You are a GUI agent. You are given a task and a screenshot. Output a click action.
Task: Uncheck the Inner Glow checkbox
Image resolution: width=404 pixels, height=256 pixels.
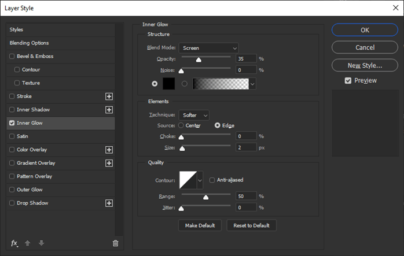(x=12, y=123)
